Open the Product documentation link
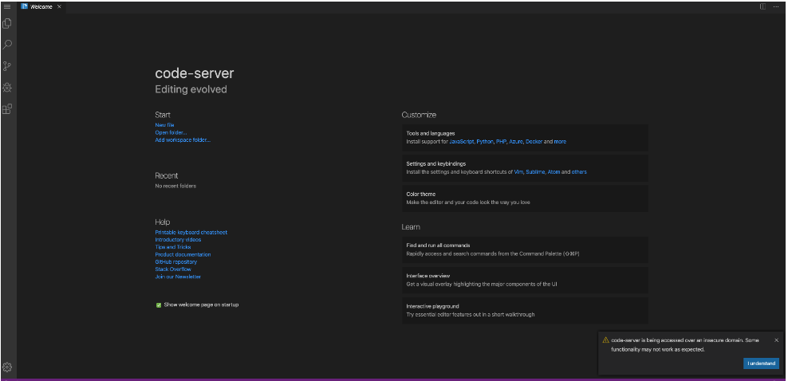This screenshot has height=381, width=788. coord(183,254)
